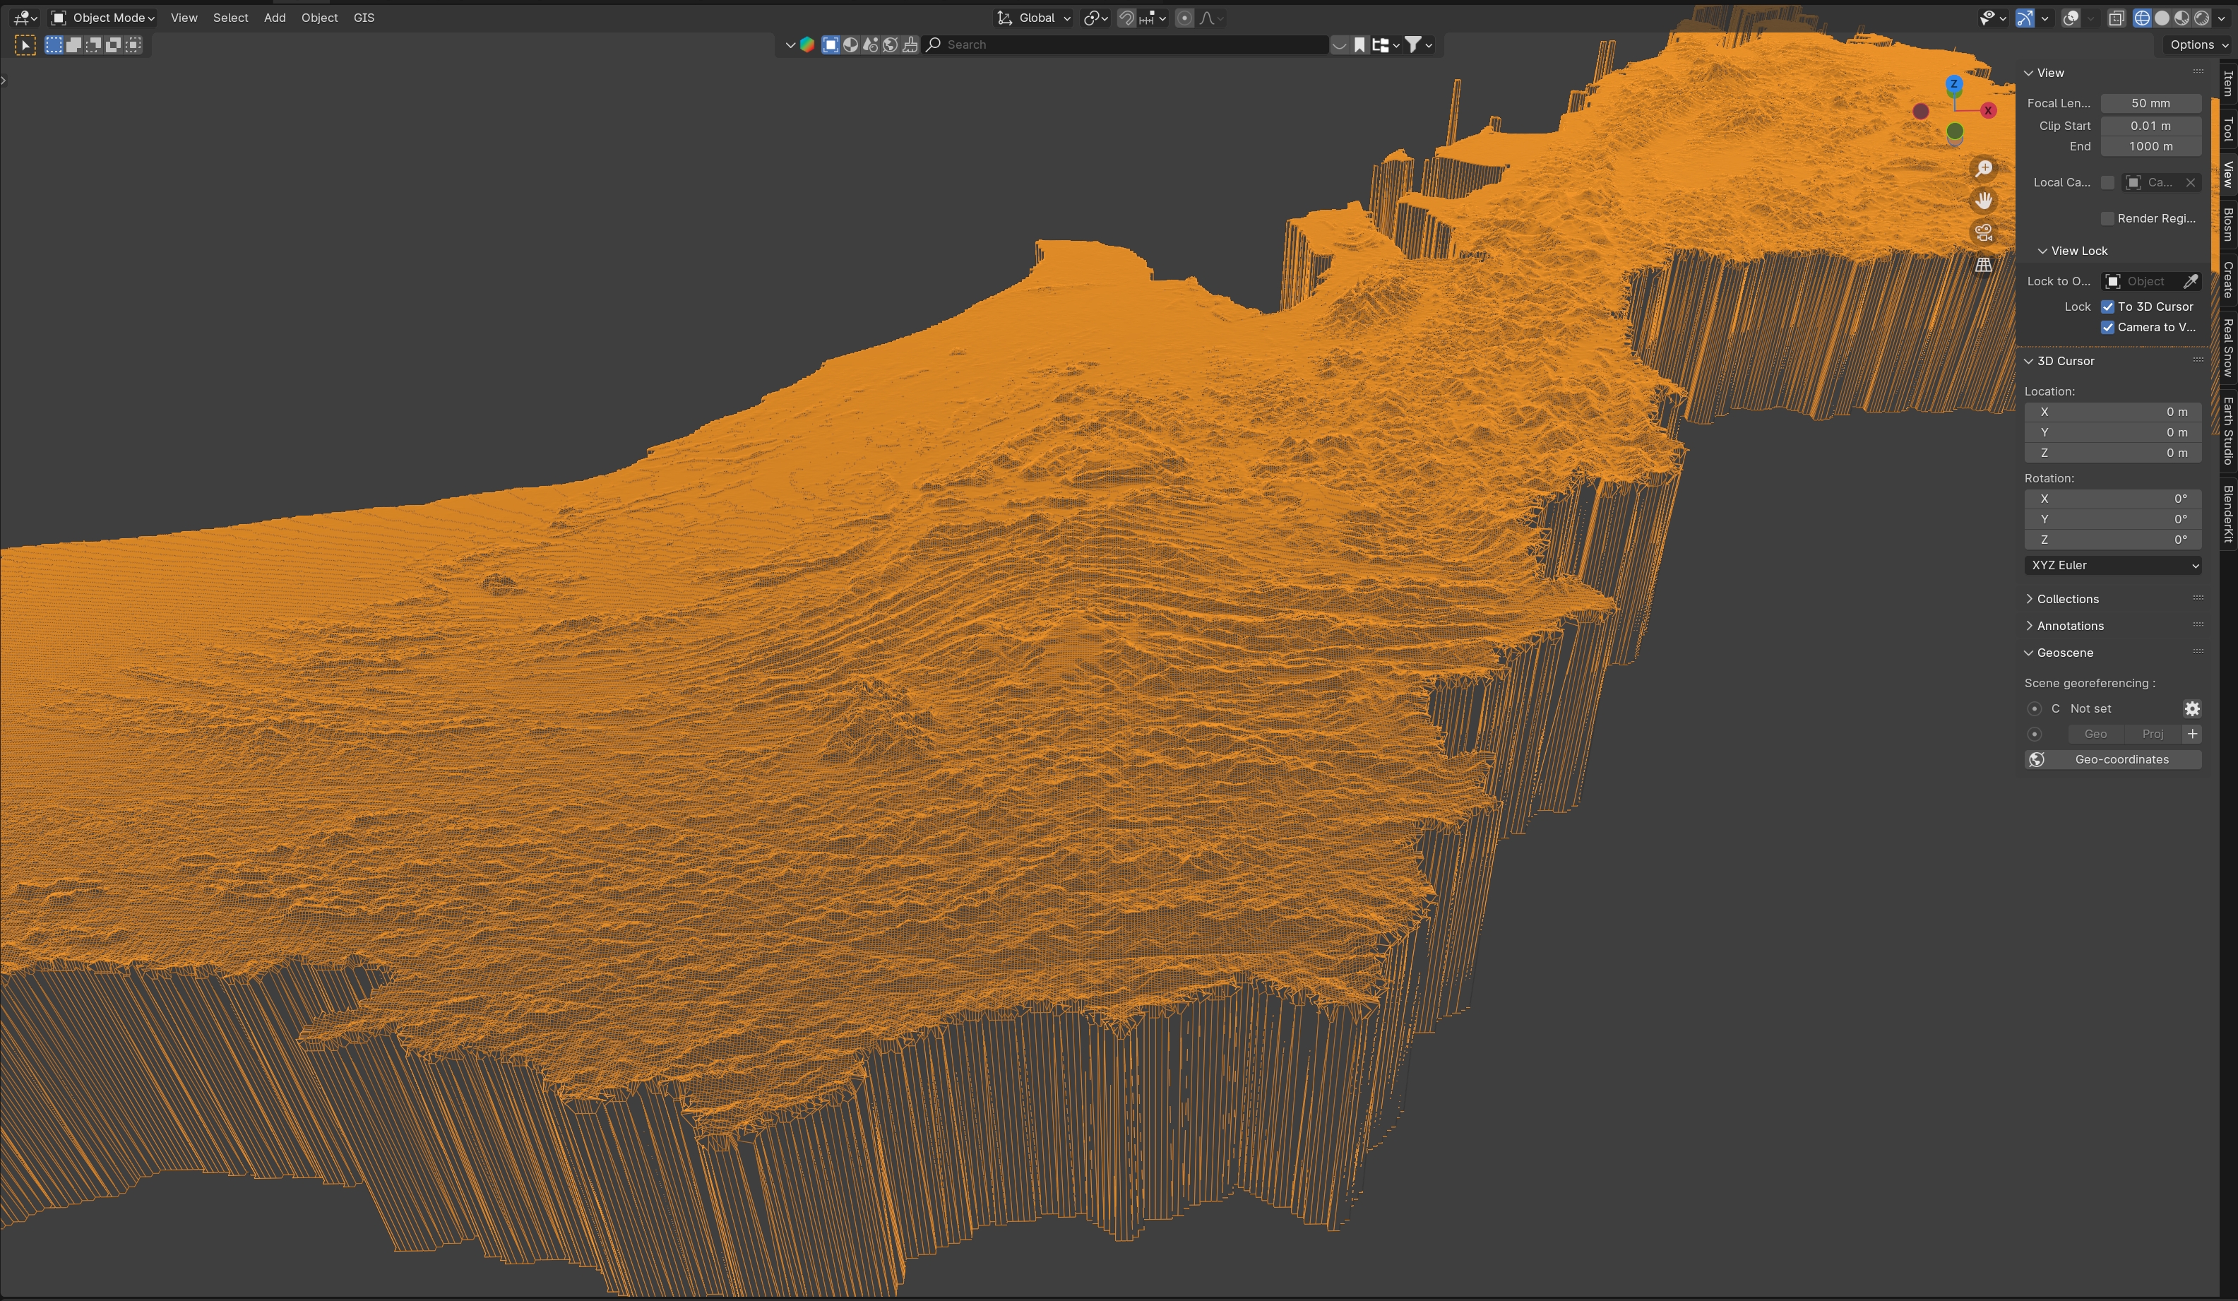Click the zoom magnifier viewport gizmo
This screenshot has height=1301, width=2238.
click(x=1983, y=169)
